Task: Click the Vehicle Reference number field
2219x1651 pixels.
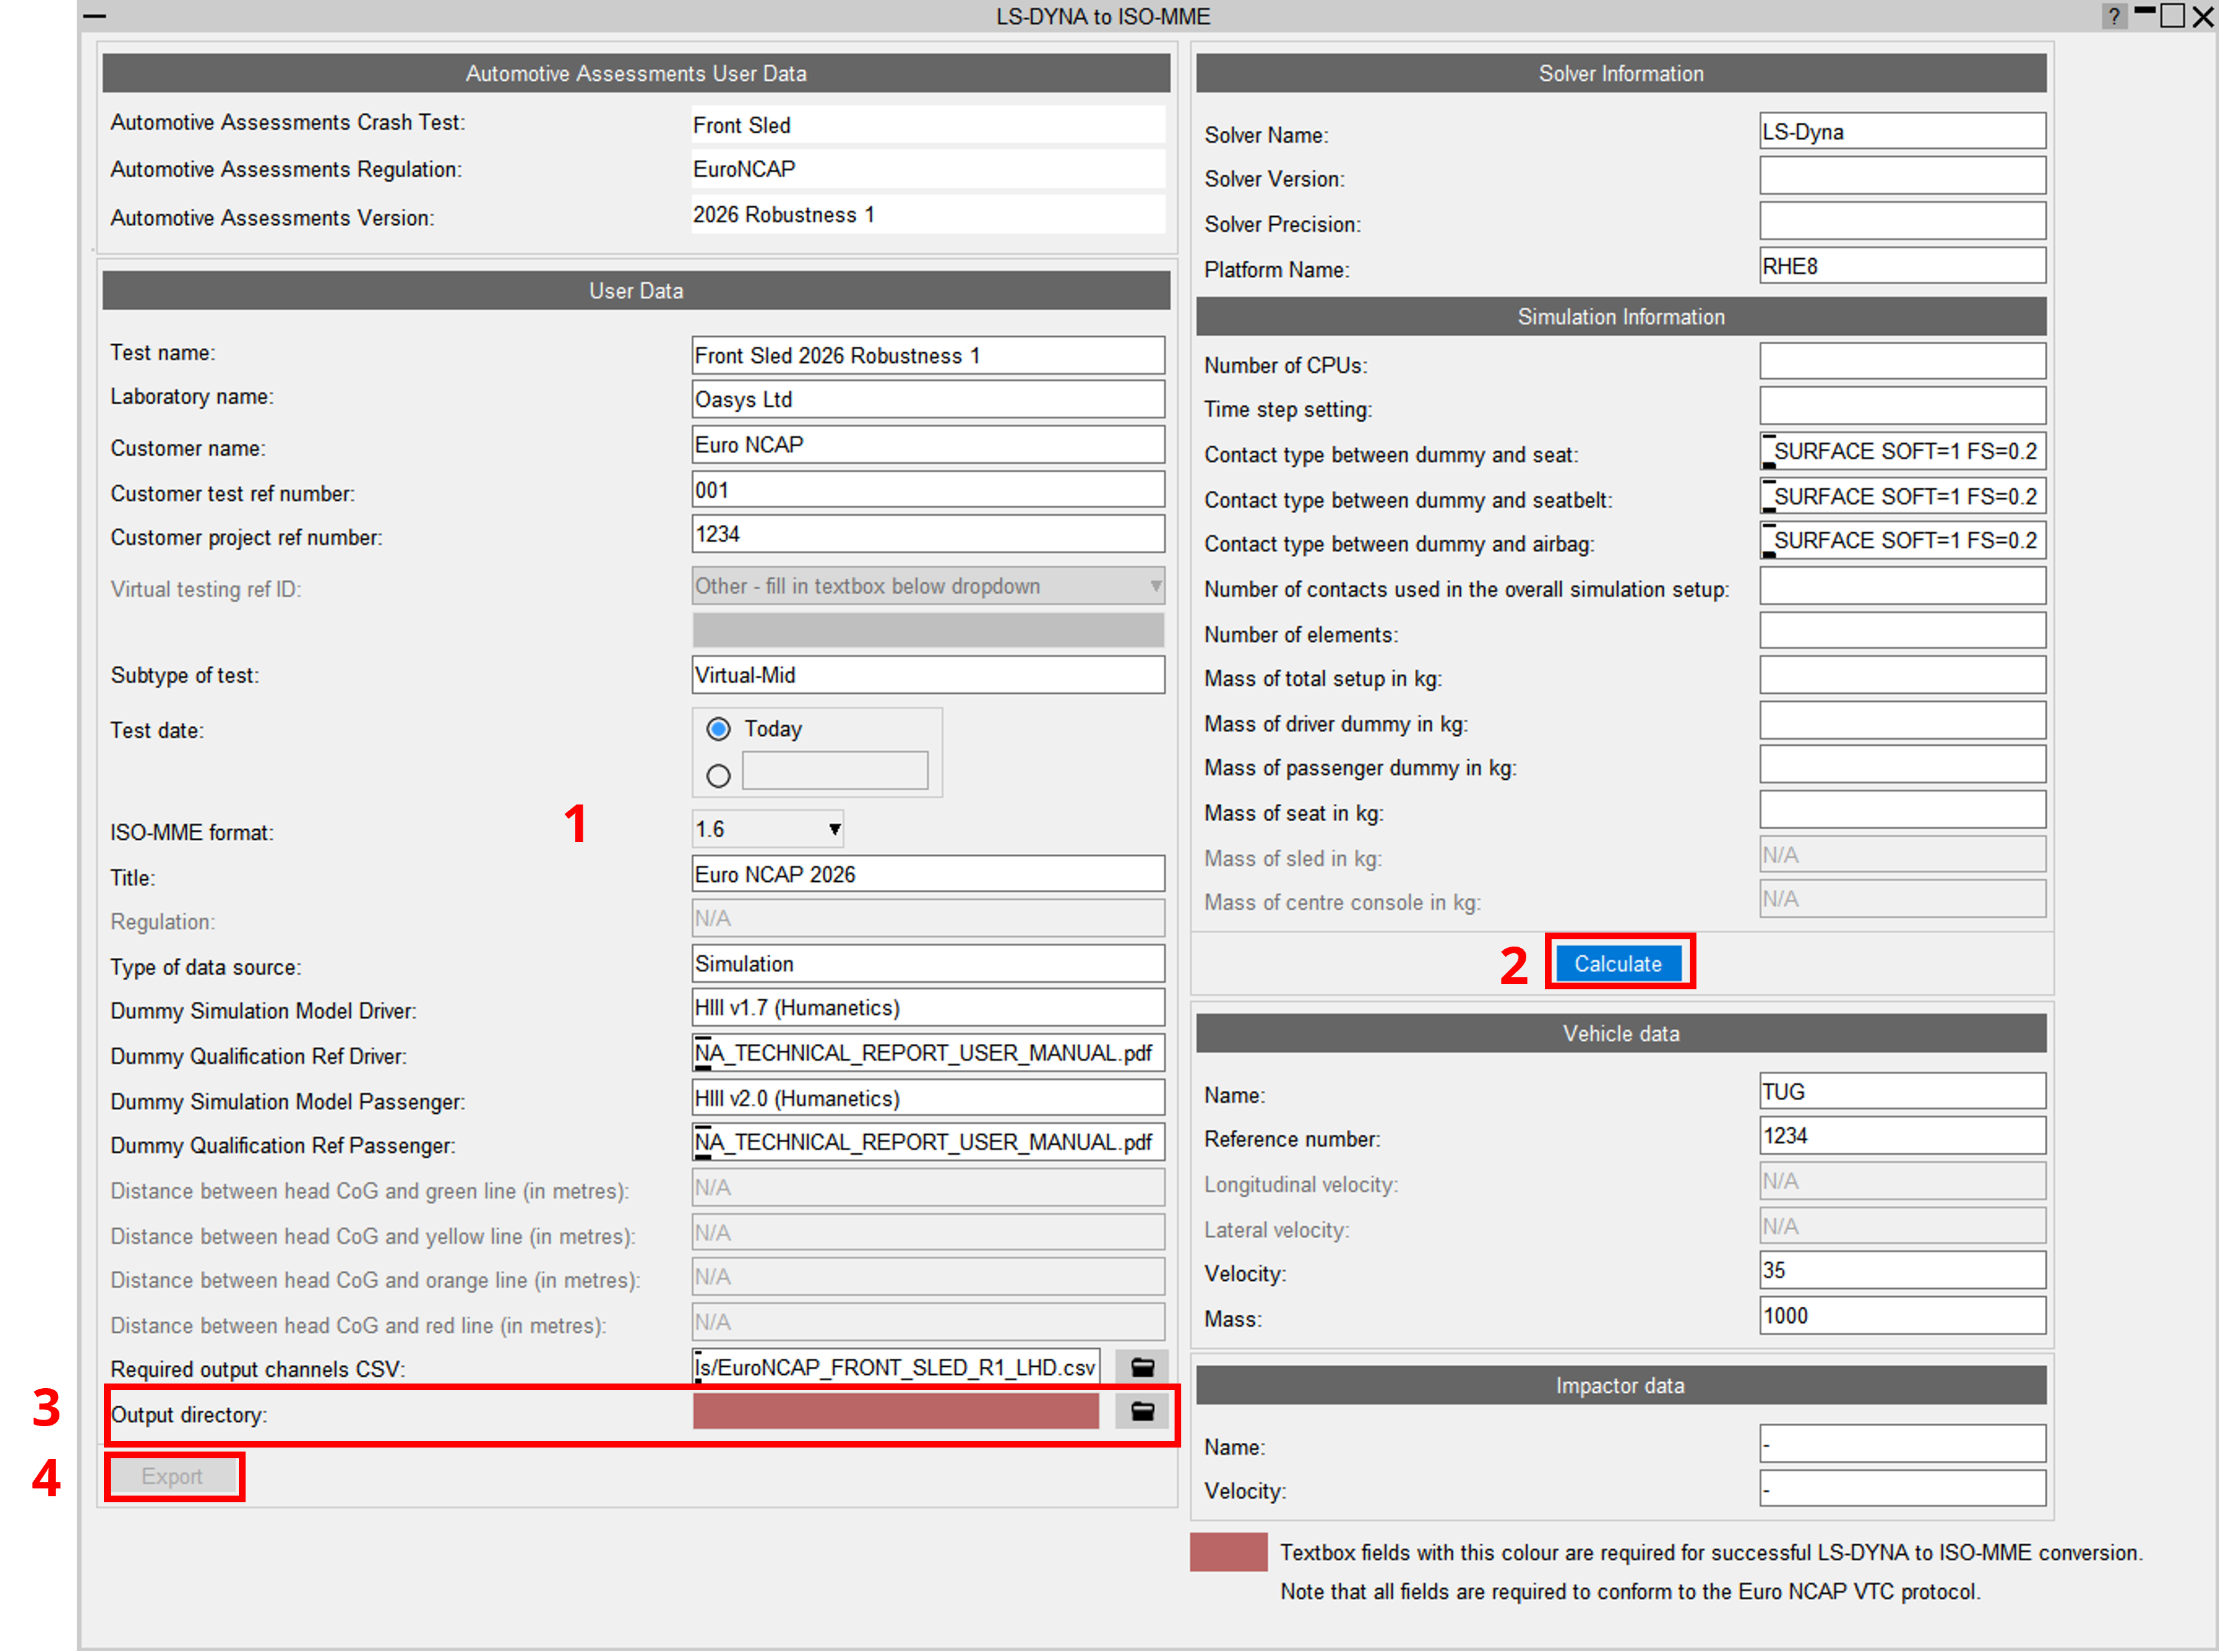Action: pyautogui.click(x=1903, y=1135)
